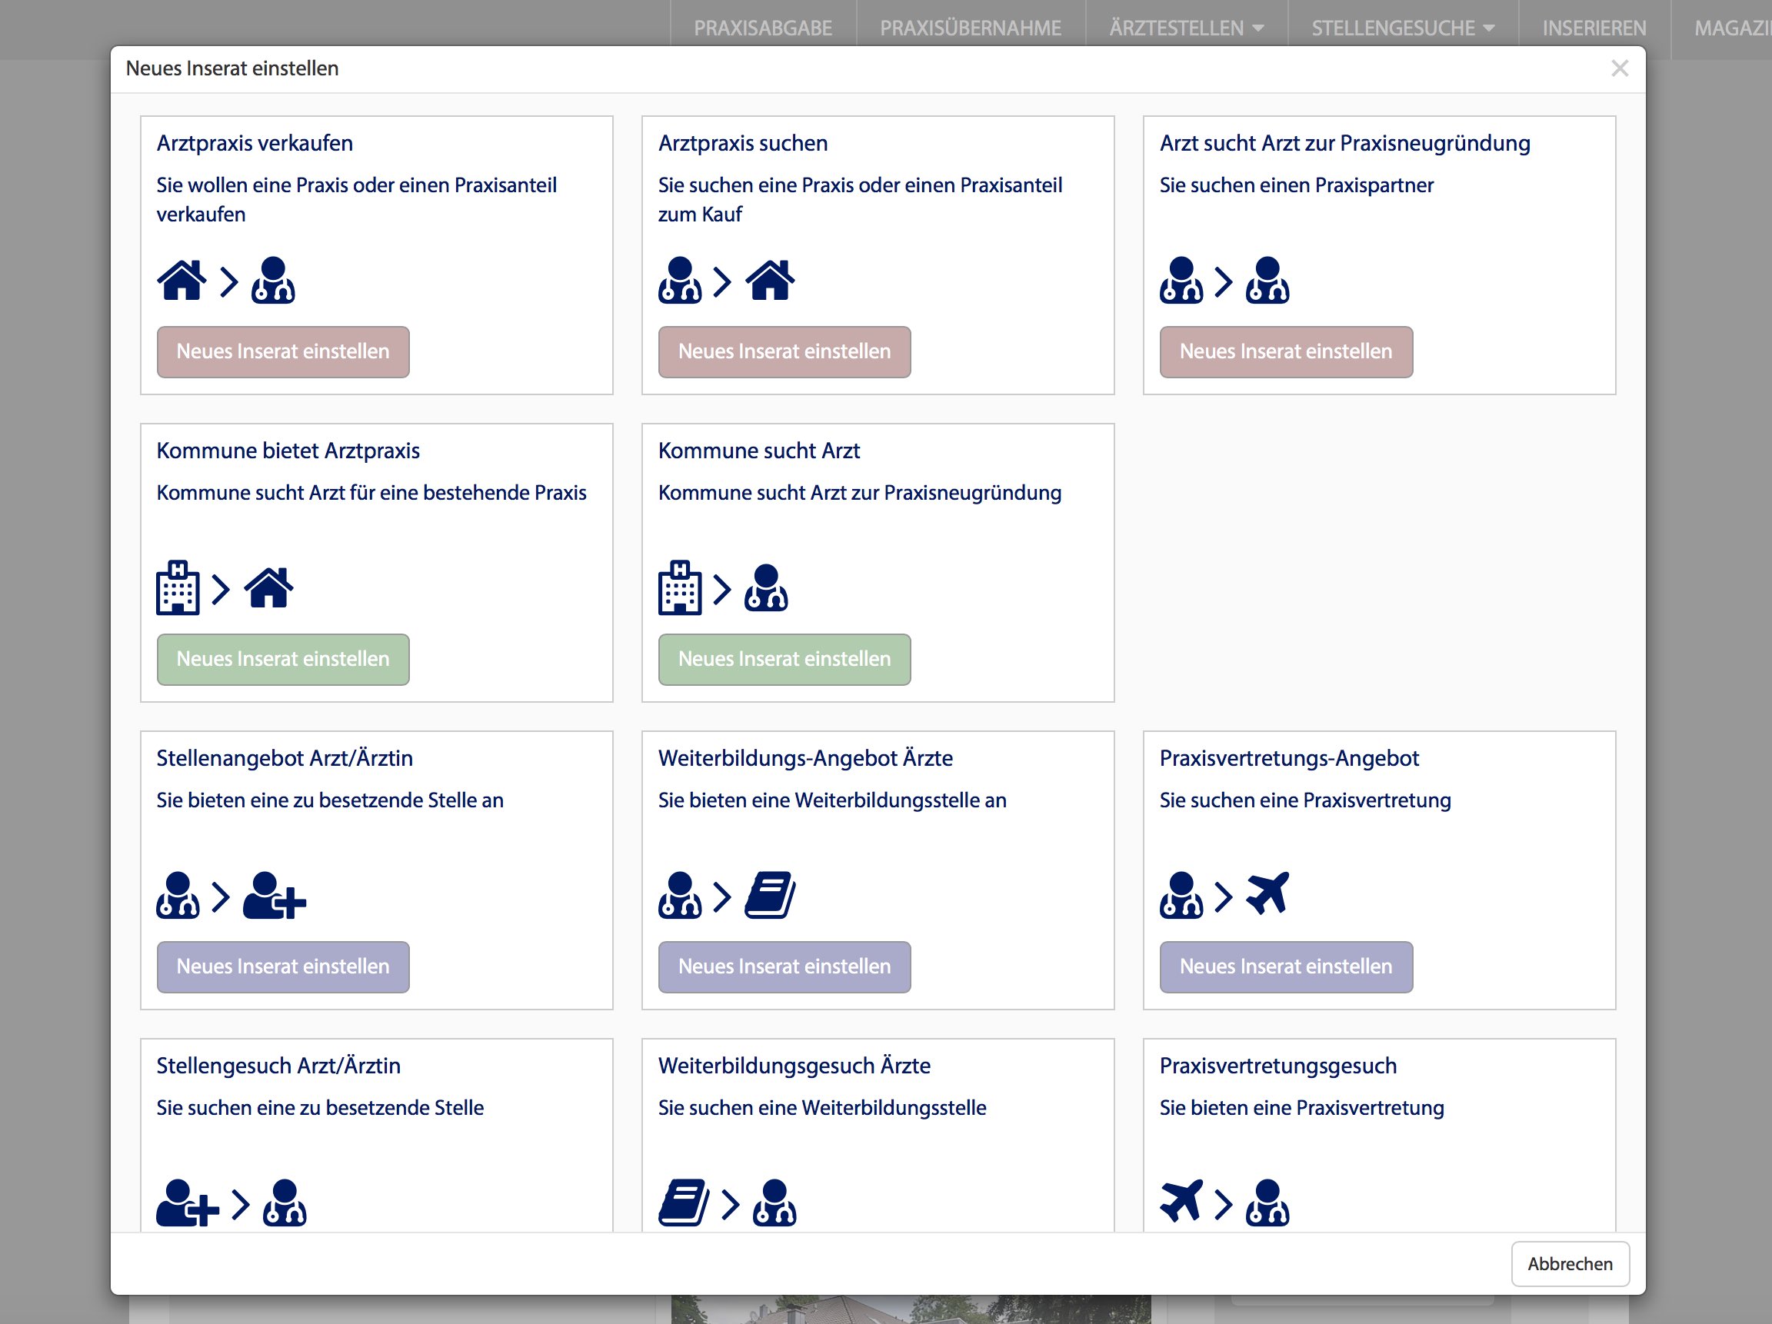
Task: Click book icon in Weiterbildungsgesuch Ärzte card
Action: [683, 1203]
